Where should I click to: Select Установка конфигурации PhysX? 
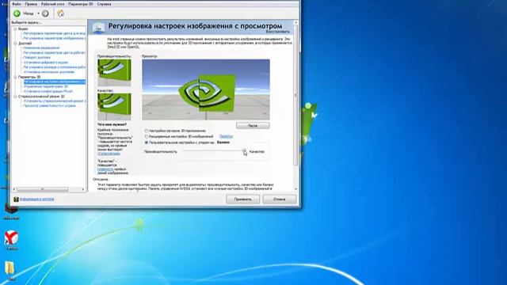(48, 92)
